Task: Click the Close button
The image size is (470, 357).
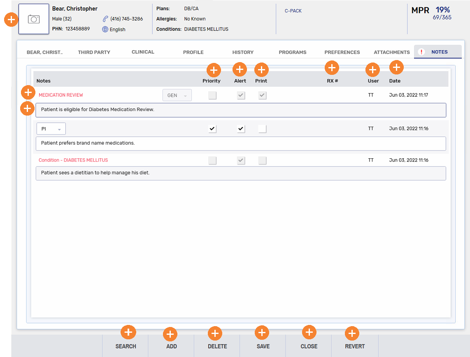Action: [x=309, y=346]
